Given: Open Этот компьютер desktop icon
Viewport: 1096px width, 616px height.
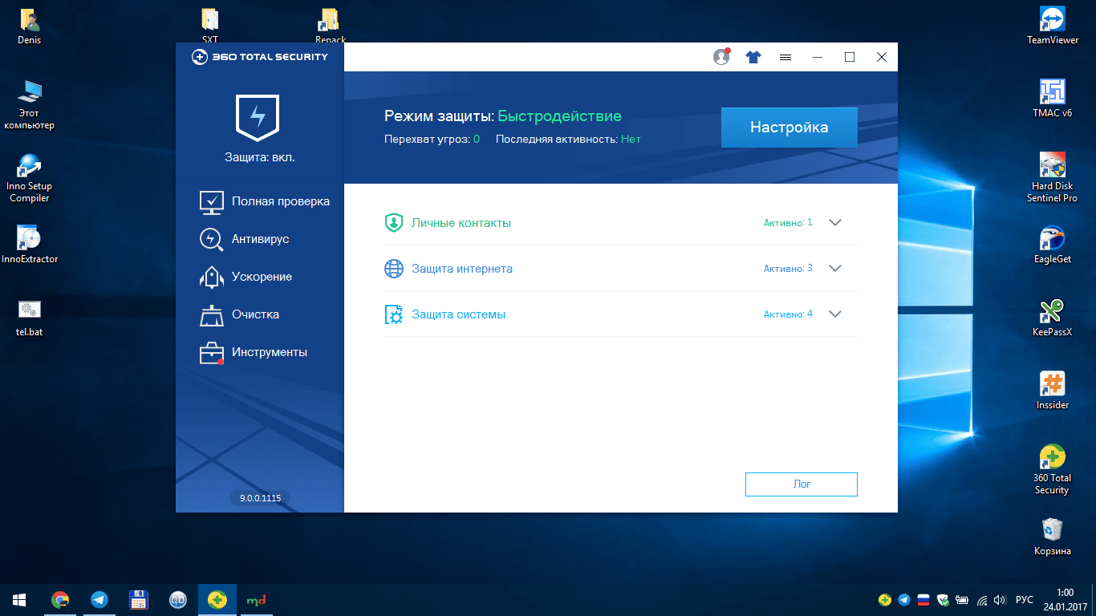Looking at the screenshot, I should (x=30, y=104).
